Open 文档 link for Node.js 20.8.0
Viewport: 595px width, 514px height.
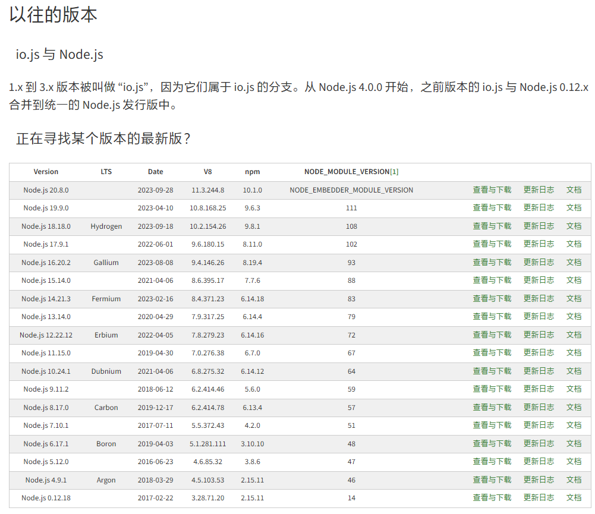[574, 190]
